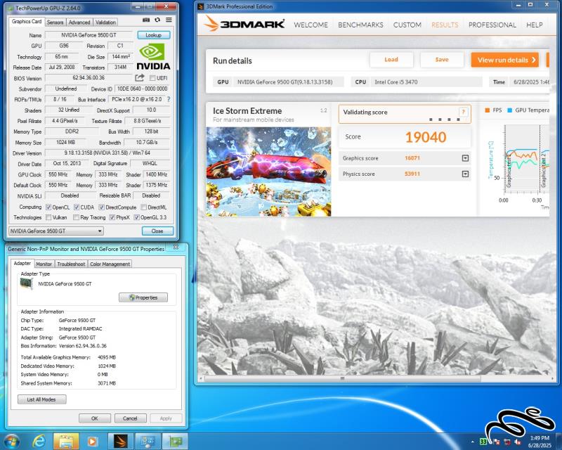Image resolution: width=562 pixels, height=450 pixels.
Task: Click BIOS export share icon
Action: click(x=140, y=77)
